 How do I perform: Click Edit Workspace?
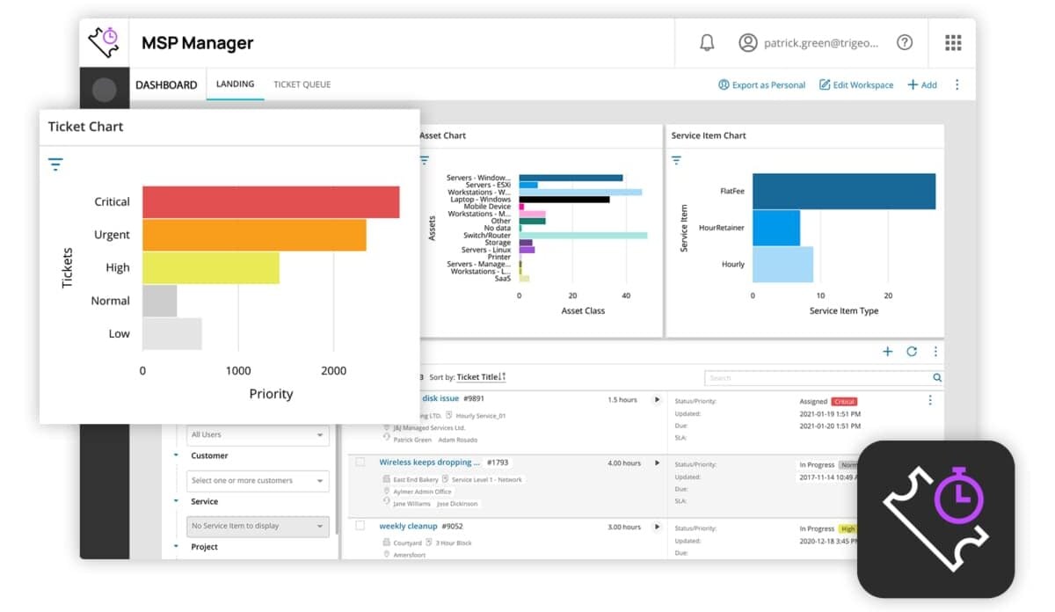tap(856, 85)
